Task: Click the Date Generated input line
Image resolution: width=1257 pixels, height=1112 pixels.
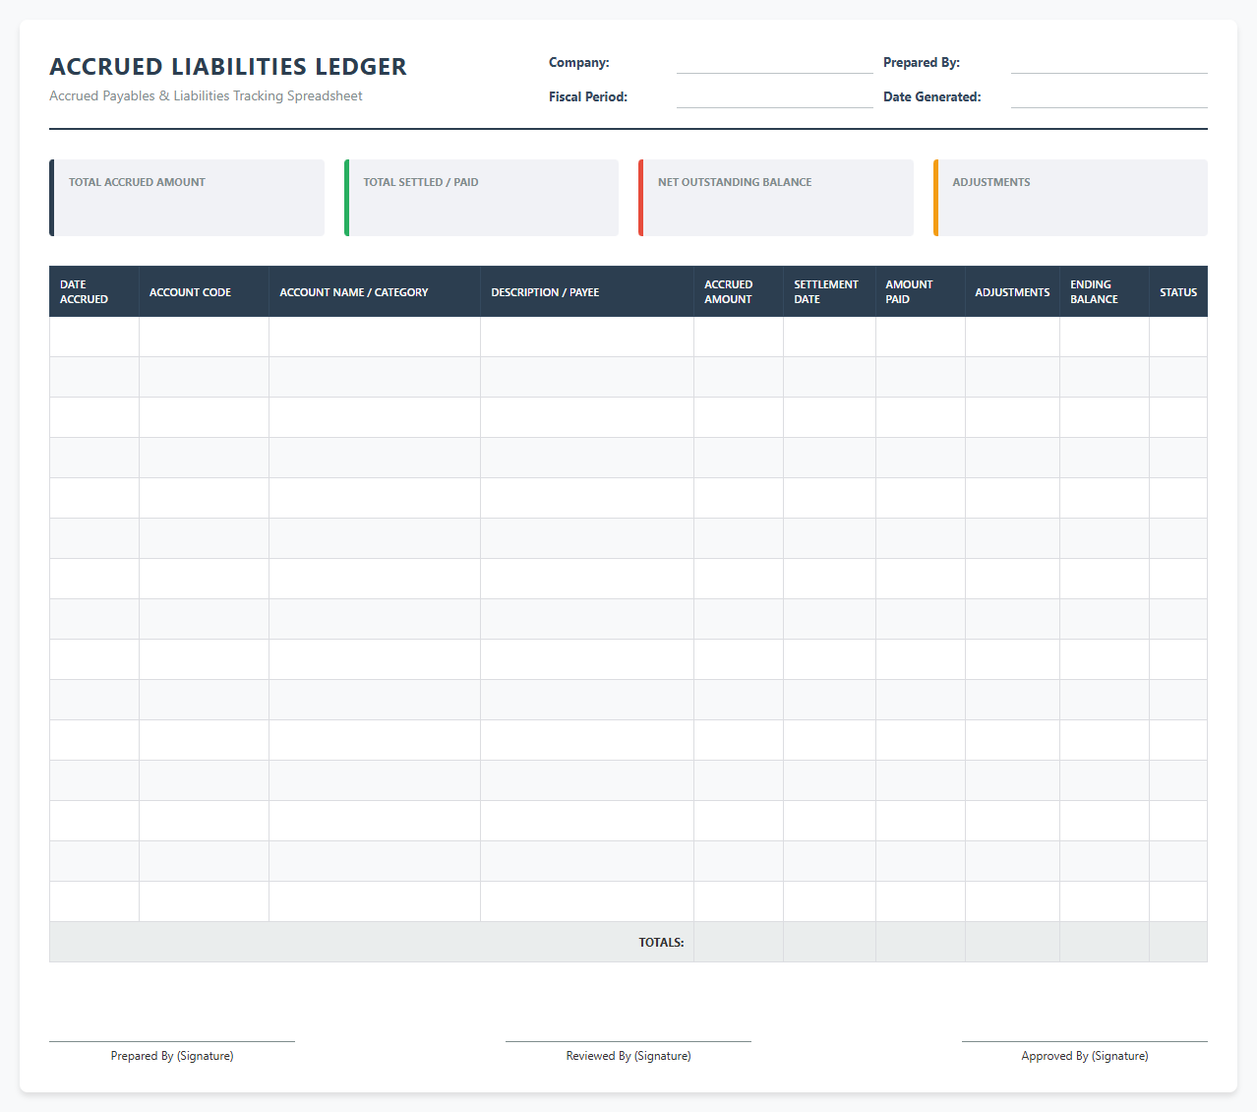Action: (x=1109, y=97)
